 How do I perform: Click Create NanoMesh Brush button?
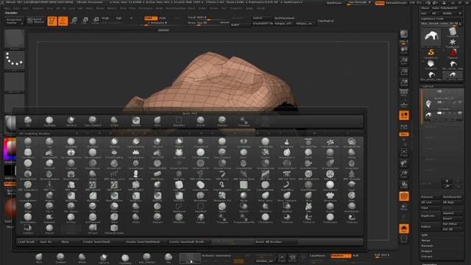[186, 242]
